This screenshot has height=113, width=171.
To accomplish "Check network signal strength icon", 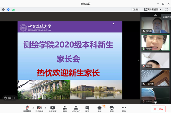I will click(x=13, y=10).
